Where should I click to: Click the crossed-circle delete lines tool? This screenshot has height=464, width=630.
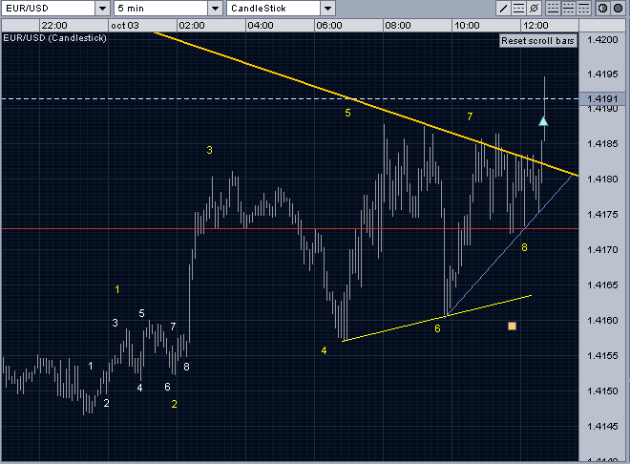[534, 8]
